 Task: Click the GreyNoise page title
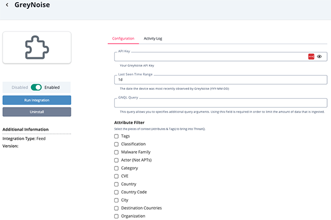coord(32,5)
